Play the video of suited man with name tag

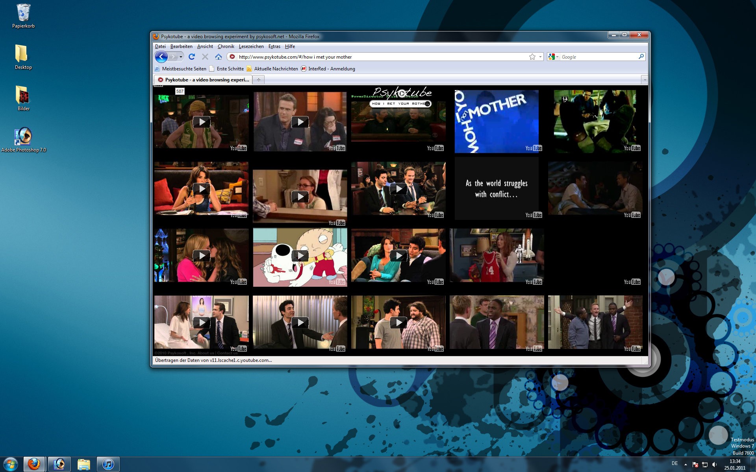[300, 122]
